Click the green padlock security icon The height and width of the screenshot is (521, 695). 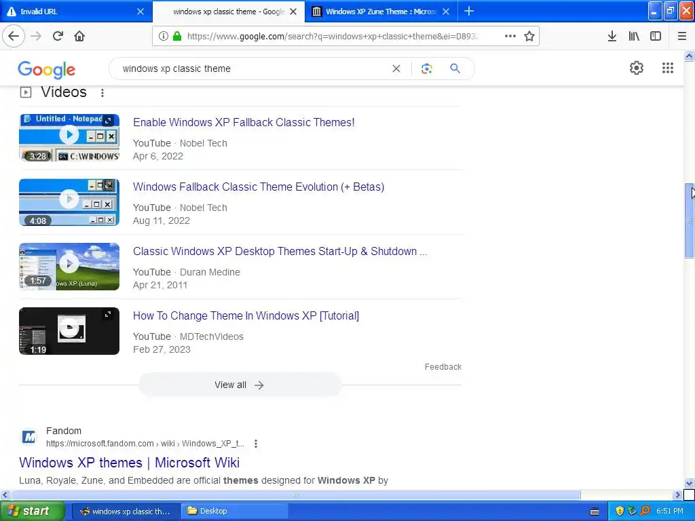click(177, 37)
